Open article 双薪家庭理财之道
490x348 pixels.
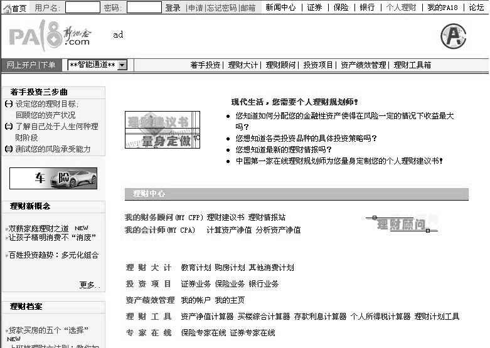38,229
